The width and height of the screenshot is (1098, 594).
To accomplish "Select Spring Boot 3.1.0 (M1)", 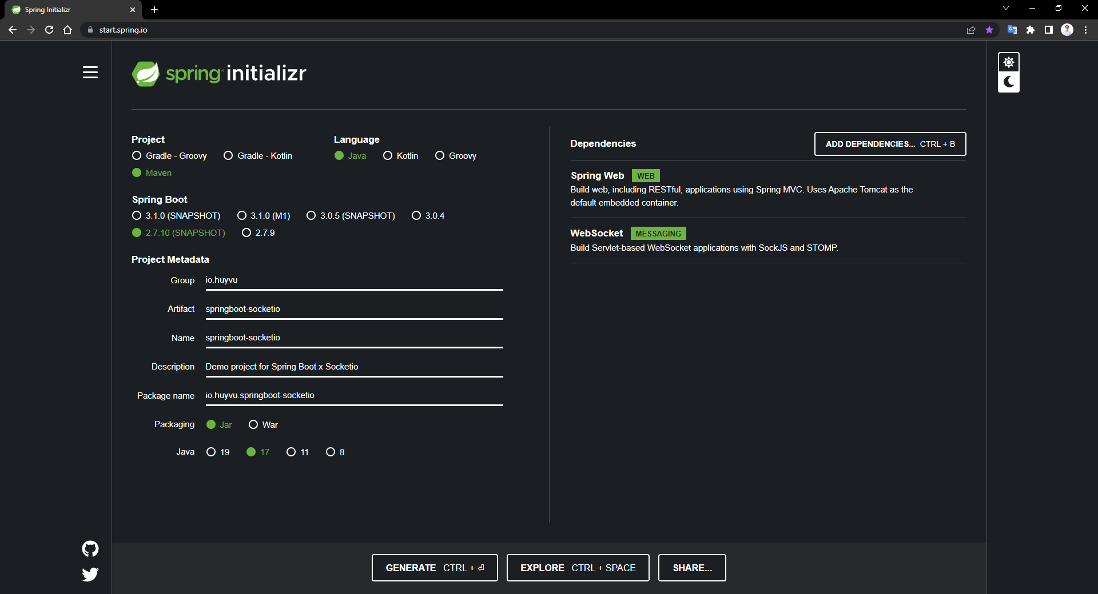I will pos(264,216).
